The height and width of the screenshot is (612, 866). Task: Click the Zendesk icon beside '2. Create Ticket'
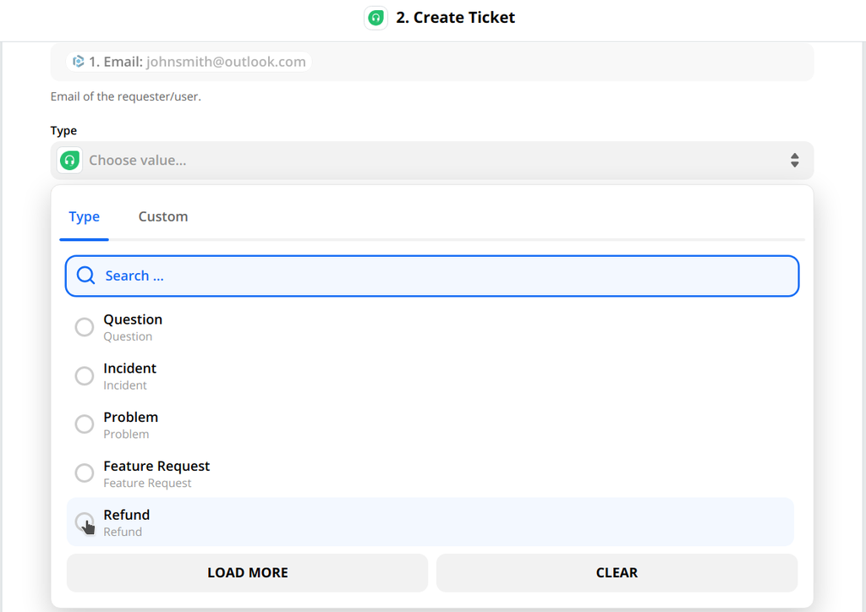375,17
